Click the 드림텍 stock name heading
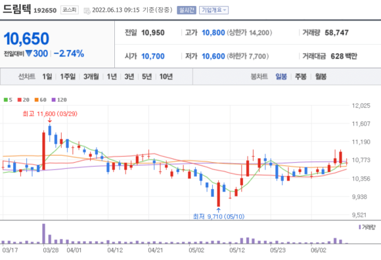 (x=17, y=9)
